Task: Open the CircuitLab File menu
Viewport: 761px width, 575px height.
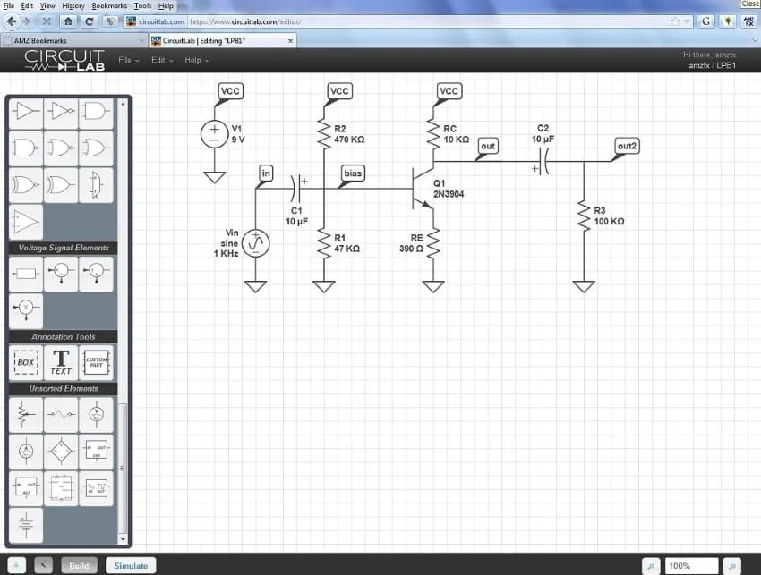Action: click(x=125, y=60)
